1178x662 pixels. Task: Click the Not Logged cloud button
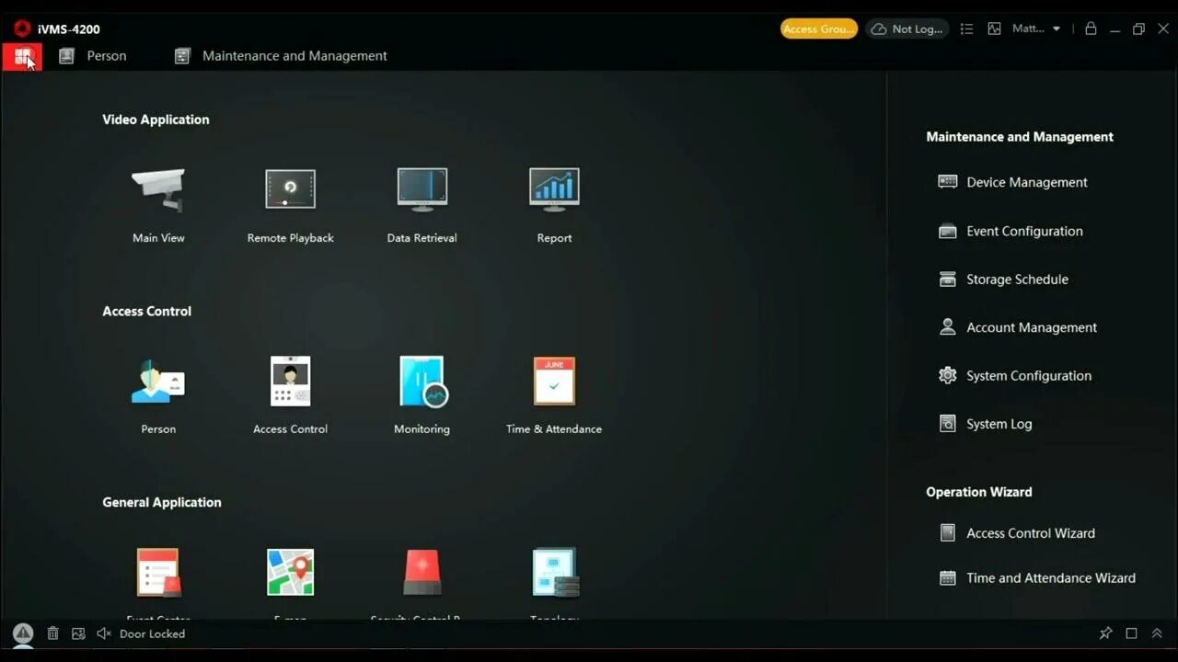(x=907, y=29)
